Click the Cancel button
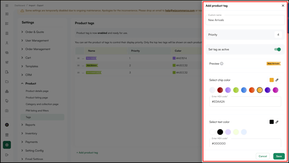The width and height of the screenshot is (289, 163). (263, 156)
